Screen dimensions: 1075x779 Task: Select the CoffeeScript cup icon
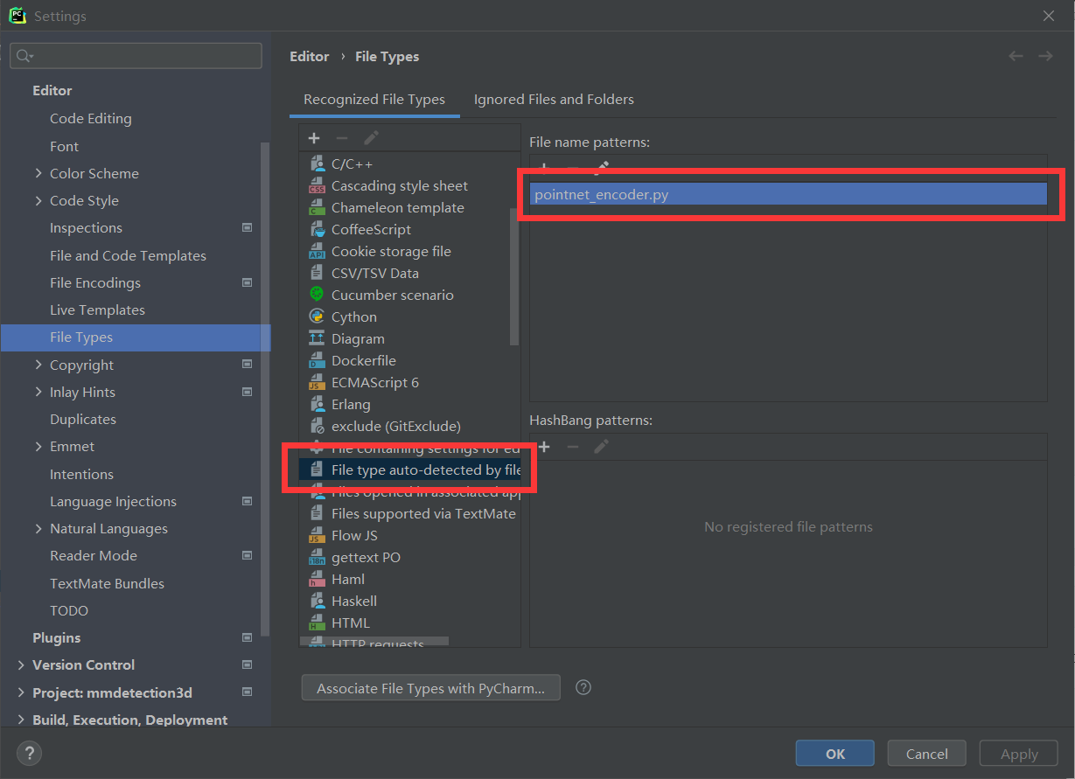[317, 229]
